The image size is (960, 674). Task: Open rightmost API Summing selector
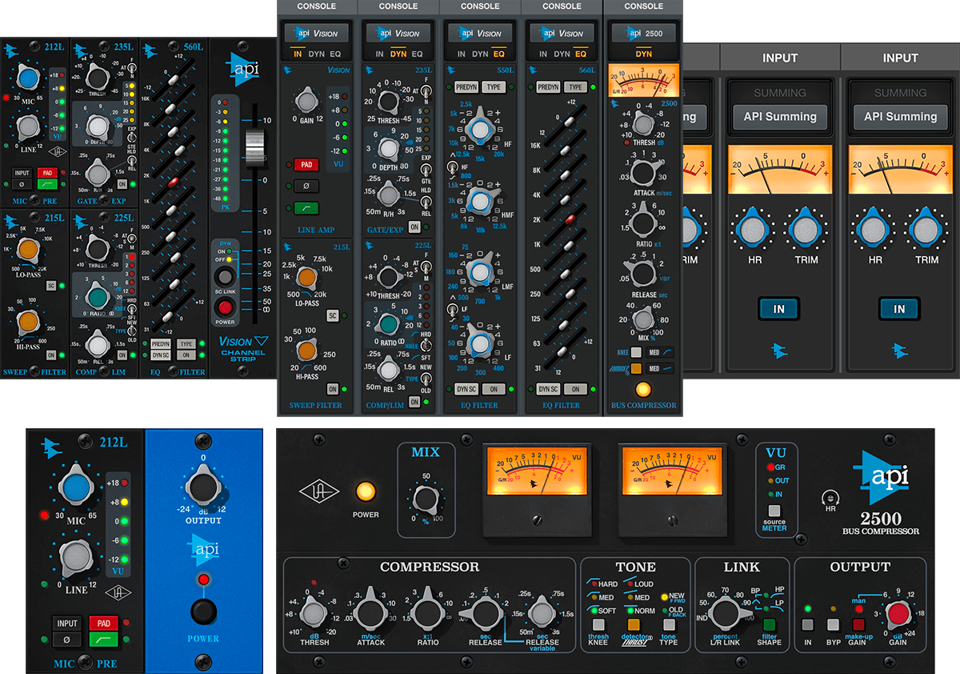pyautogui.click(x=900, y=117)
